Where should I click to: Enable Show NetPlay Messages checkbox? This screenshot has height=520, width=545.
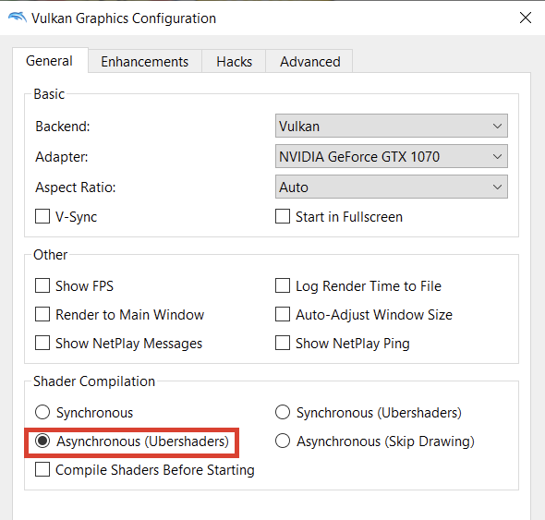coord(42,343)
